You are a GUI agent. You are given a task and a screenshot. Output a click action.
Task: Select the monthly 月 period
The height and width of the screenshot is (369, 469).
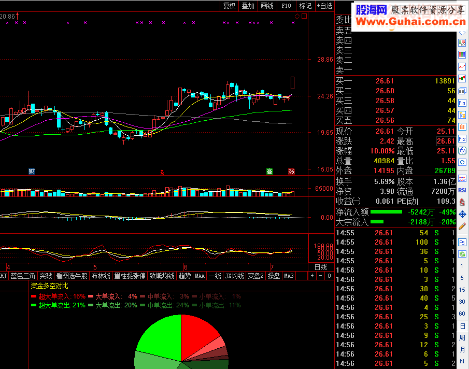462,349
